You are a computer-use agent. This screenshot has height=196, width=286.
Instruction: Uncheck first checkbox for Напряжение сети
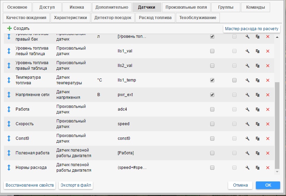pos(212,95)
